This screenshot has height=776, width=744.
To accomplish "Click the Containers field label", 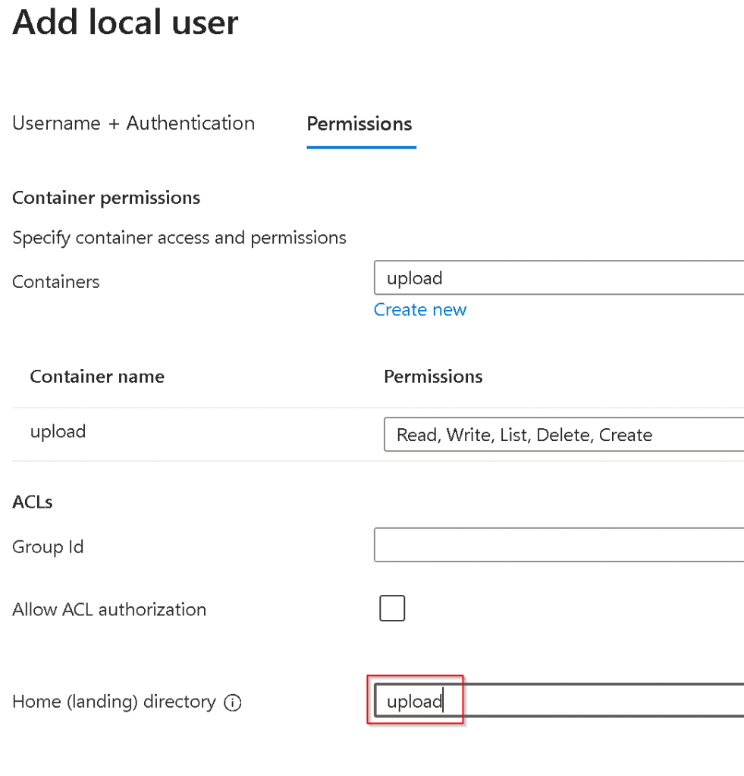I will pos(56,282).
